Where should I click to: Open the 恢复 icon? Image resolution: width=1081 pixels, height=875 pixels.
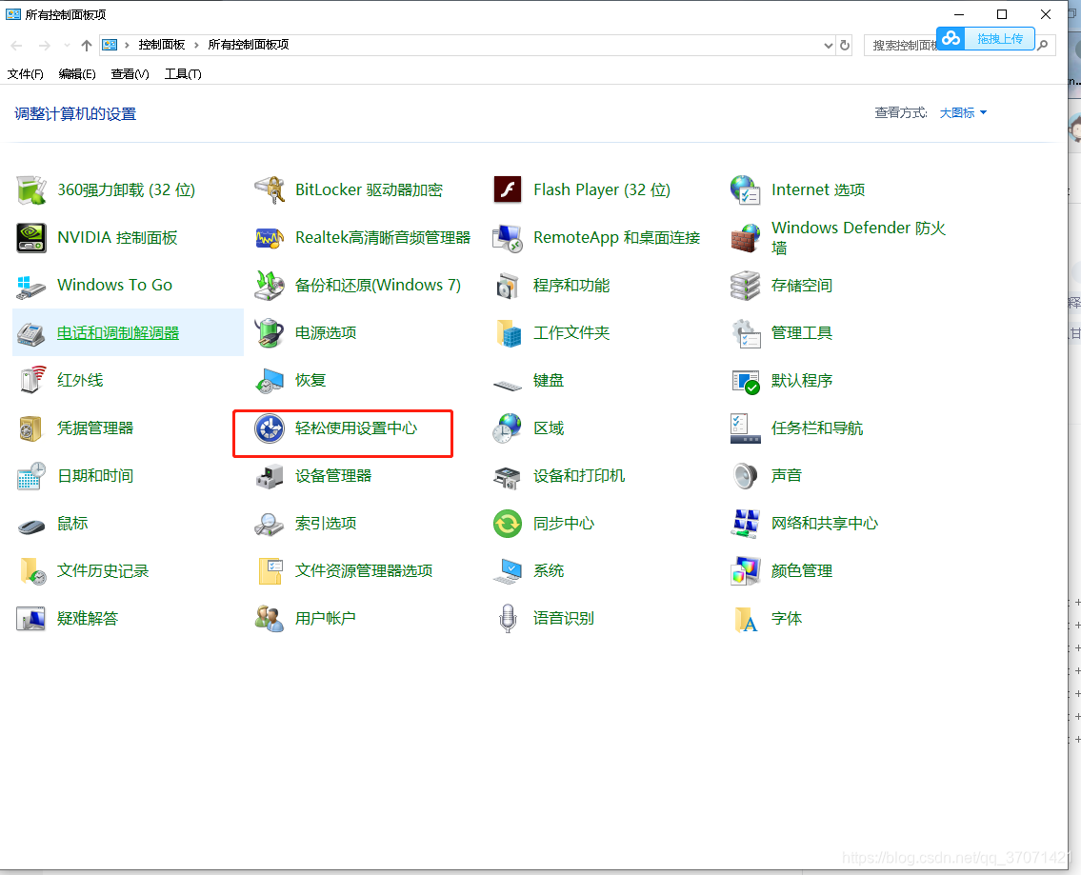coord(269,380)
